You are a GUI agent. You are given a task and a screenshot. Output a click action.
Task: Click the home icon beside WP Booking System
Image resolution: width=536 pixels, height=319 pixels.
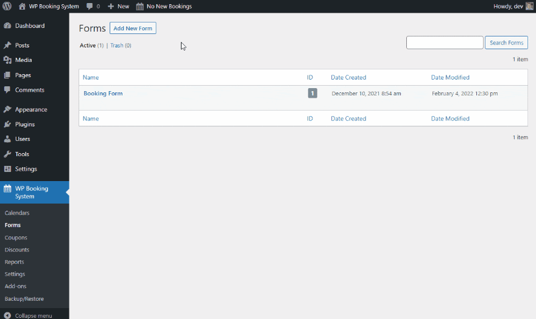click(x=22, y=6)
